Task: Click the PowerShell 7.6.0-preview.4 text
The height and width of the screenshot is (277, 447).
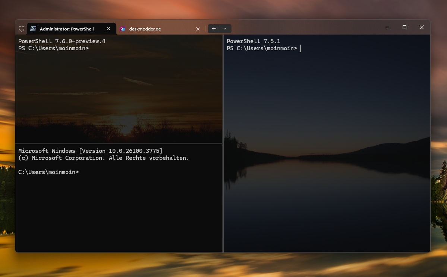Action: coord(62,41)
